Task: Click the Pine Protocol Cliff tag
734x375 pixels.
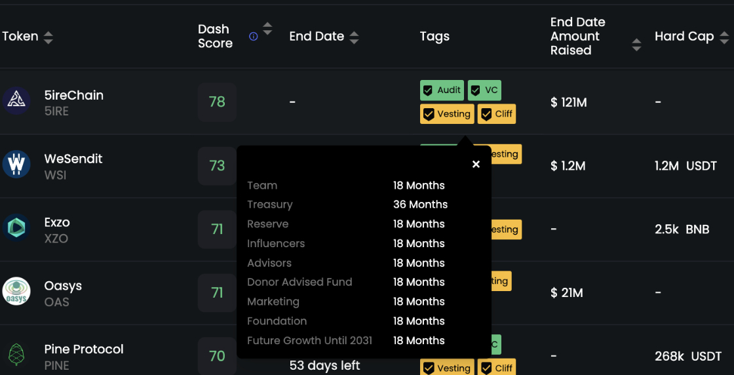Action: [x=497, y=368]
